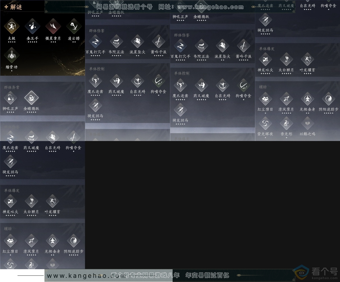Select 阴阳迷踪步 icon in the rightmost panel
Viewport: 340px width, 282px height.
(x=328, y=99)
